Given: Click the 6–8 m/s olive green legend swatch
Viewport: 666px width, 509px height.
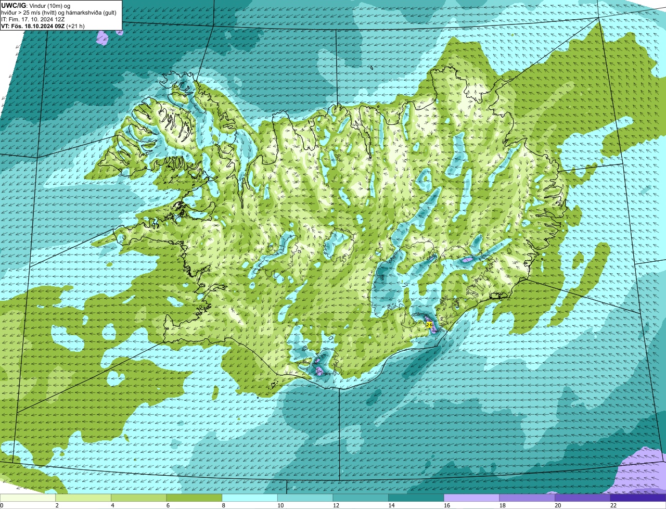Looking at the screenshot, I should [194, 498].
